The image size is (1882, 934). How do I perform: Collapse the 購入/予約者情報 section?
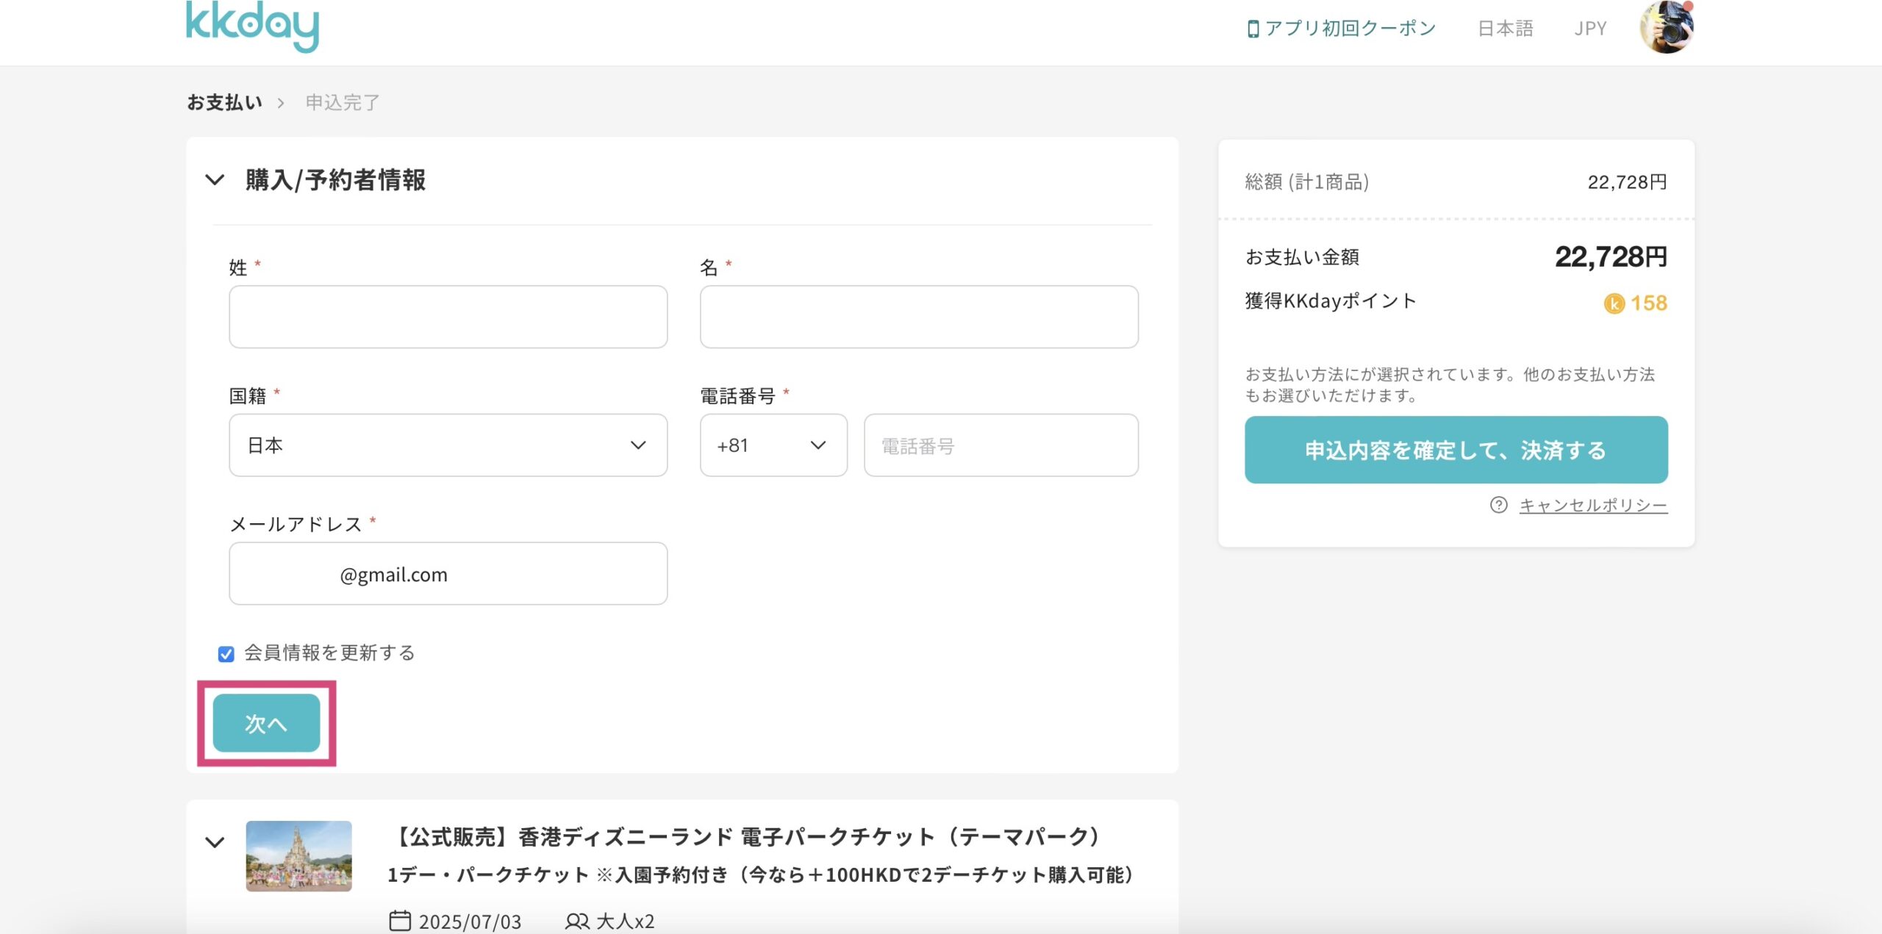(215, 179)
